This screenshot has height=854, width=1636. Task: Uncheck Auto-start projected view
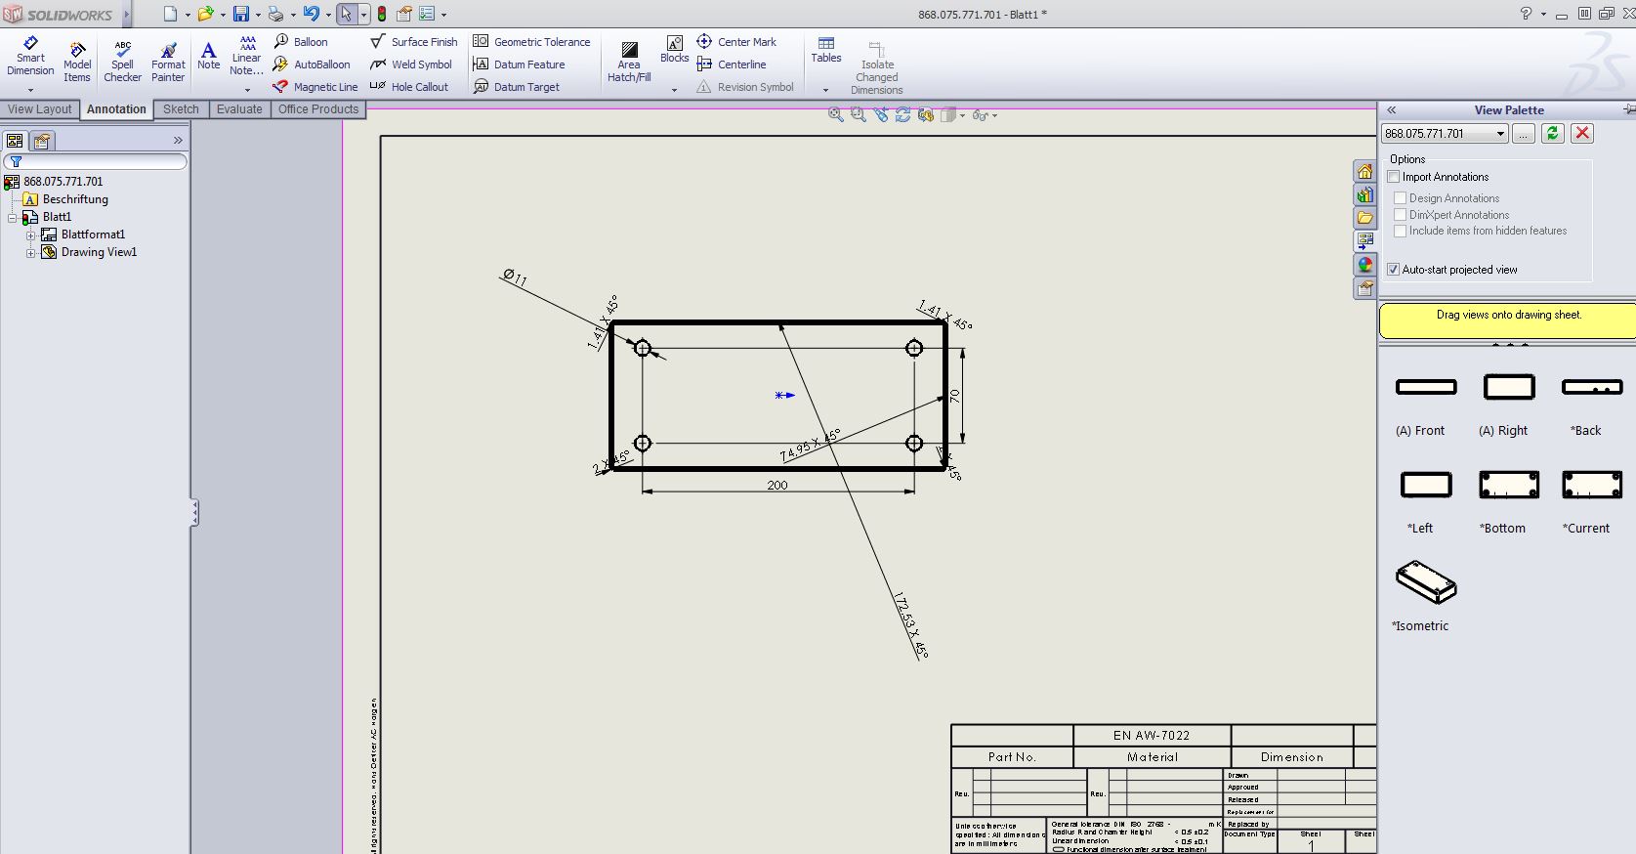1394,270
